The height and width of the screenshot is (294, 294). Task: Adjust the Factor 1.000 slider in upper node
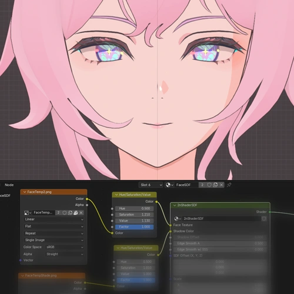[x=134, y=227]
